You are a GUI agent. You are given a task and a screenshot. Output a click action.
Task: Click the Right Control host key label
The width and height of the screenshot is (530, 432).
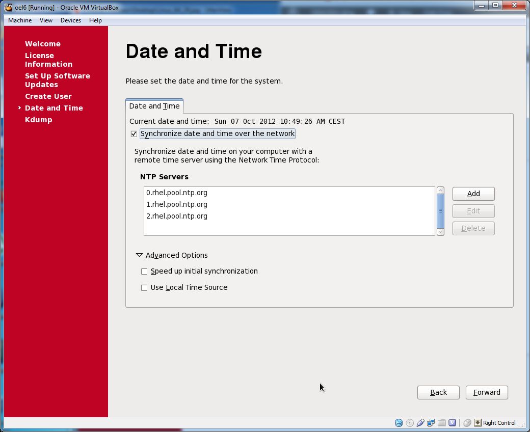pos(499,422)
